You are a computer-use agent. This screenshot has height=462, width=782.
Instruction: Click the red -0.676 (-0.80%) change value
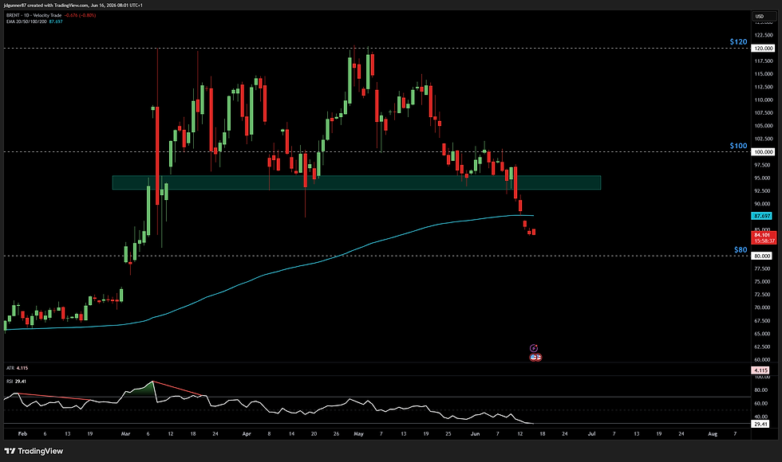[x=81, y=15]
